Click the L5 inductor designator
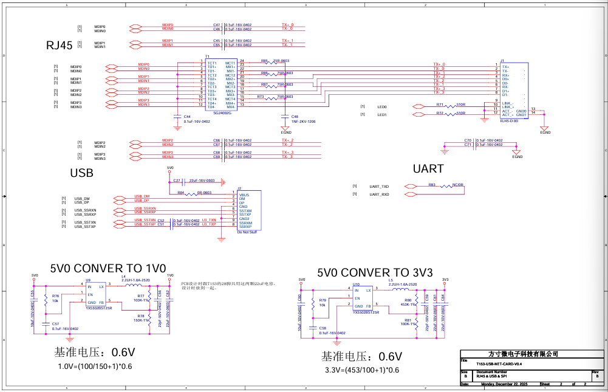This screenshot has height=392, width=608. (x=391, y=280)
